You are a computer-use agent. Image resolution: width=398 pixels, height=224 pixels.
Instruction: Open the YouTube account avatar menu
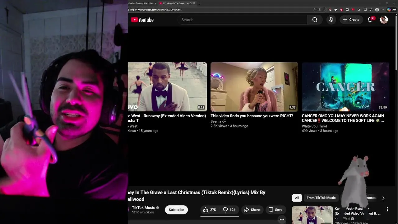tap(384, 20)
